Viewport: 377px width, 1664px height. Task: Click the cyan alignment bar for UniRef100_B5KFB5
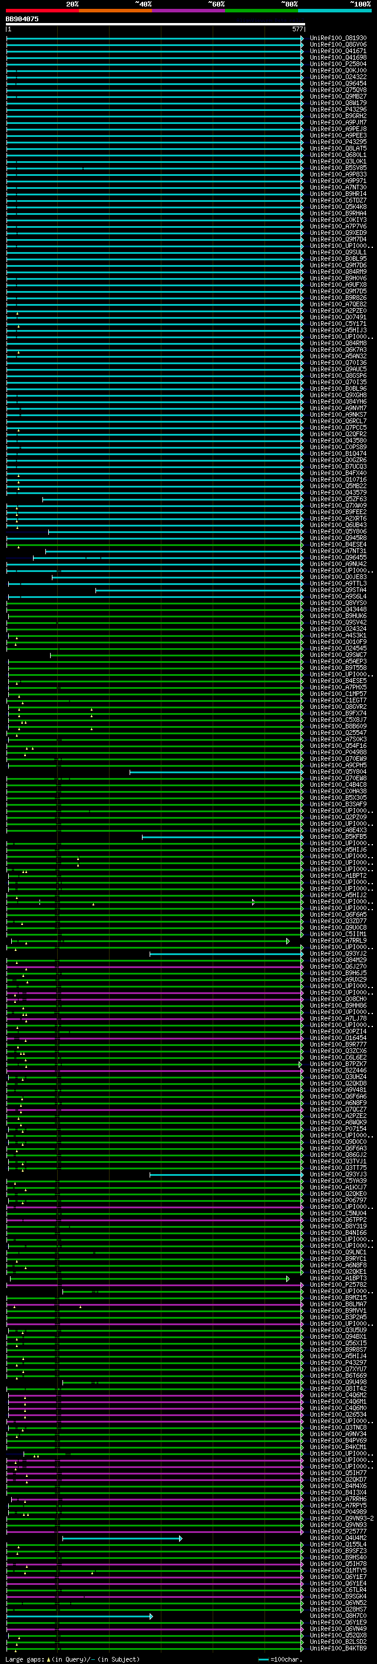click(x=223, y=837)
